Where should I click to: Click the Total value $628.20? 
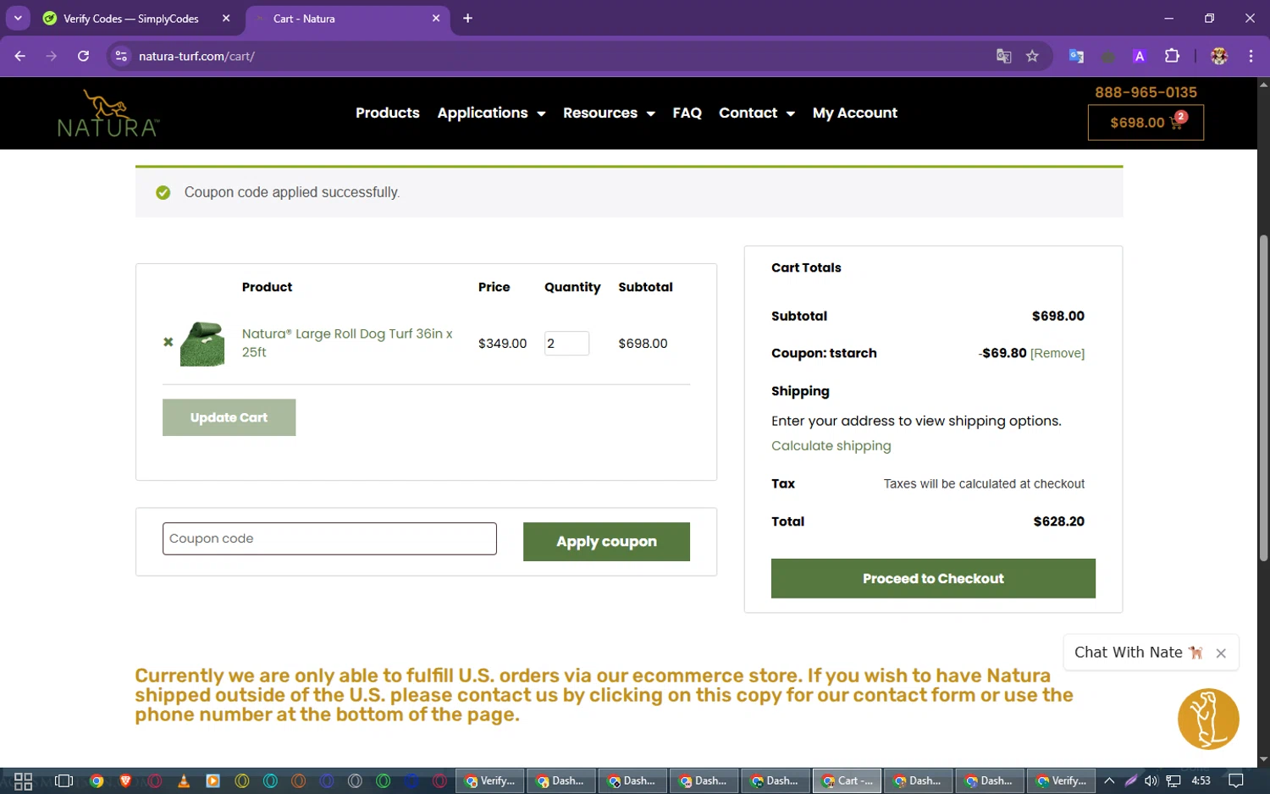[x=1058, y=521]
